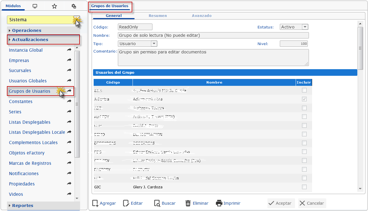Expand the Reportes section
The height and width of the screenshot is (211, 368).
tap(22, 206)
